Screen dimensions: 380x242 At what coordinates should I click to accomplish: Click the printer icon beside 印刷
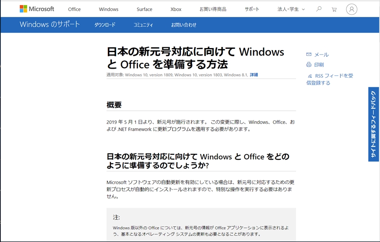(x=309, y=65)
